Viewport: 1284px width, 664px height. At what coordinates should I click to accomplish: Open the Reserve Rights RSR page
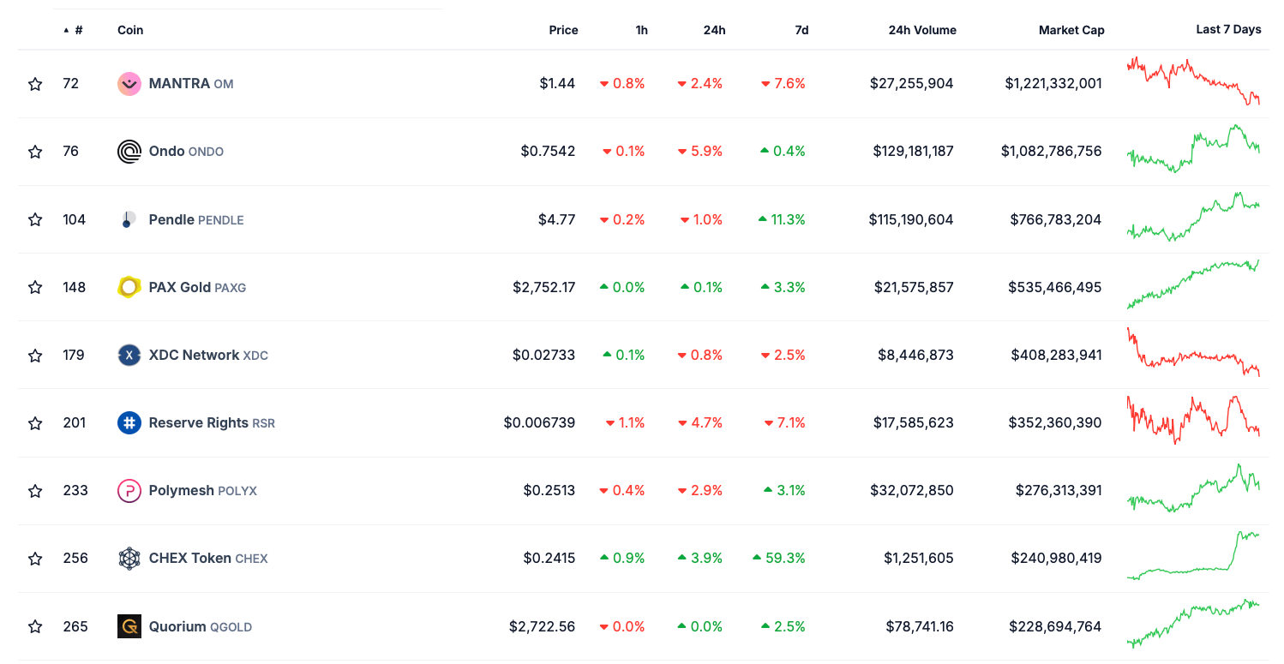coord(212,422)
